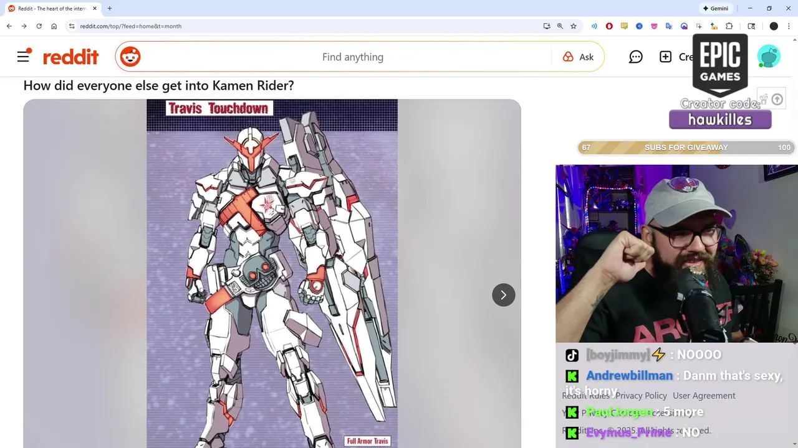The height and width of the screenshot is (448, 798).
Task: Open the Reddit hamburger menu
Action: tap(24, 57)
